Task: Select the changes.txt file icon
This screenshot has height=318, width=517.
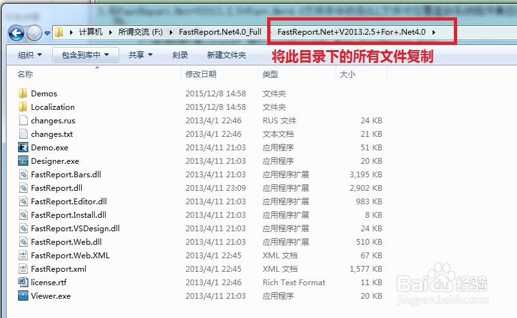Action: (x=23, y=134)
